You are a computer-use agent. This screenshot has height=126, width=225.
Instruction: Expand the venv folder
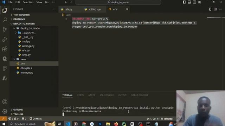(34, 59)
